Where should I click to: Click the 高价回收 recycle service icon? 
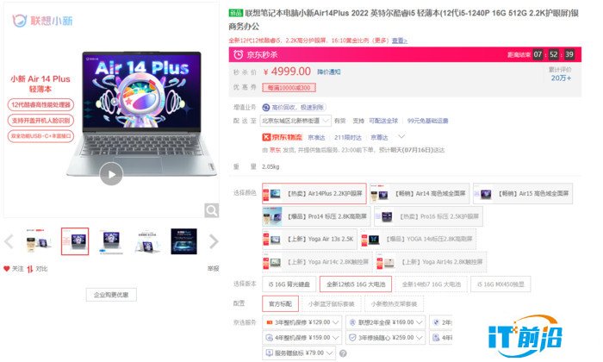pos(265,108)
